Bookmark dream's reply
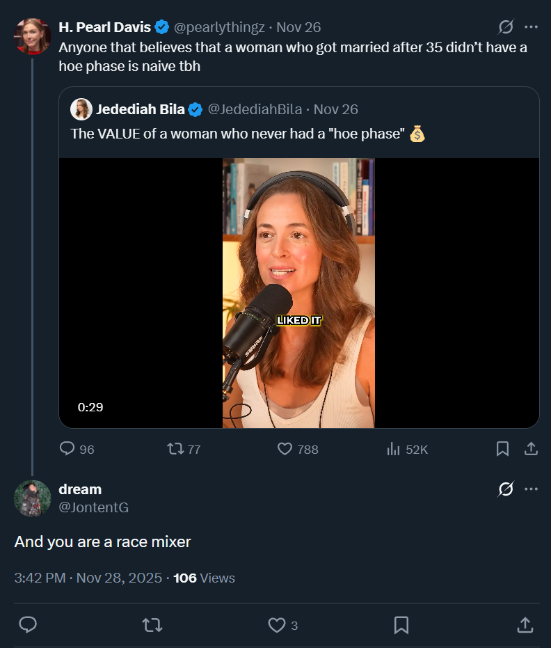Image resolution: width=551 pixels, height=648 pixels. (401, 625)
